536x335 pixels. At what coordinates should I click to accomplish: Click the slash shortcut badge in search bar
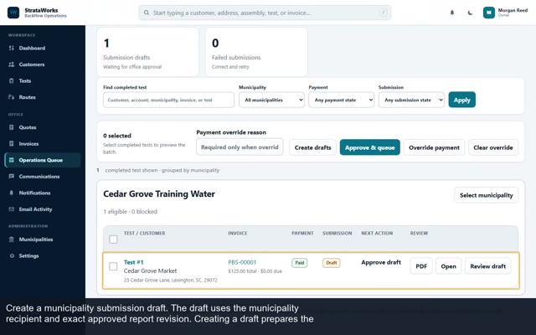pyautogui.click(x=384, y=13)
